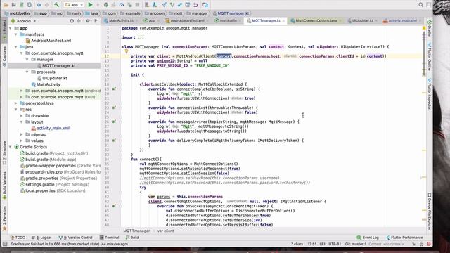This screenshot has height=253, width=450.
Task: Click the Make Project hammer icon
Action: (x=56, y=5)
